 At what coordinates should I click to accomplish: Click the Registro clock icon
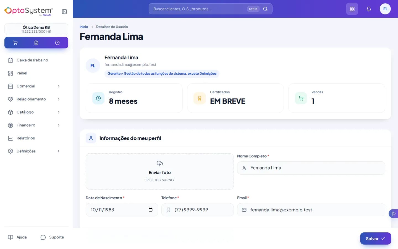pos(98,98)
